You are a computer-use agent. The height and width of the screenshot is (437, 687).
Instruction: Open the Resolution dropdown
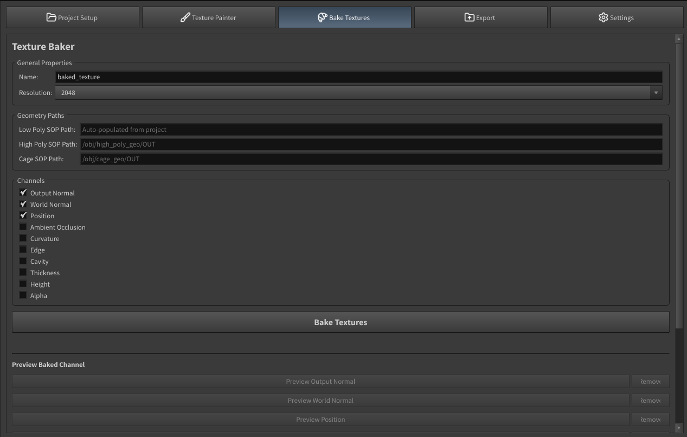tap(352, 93)
